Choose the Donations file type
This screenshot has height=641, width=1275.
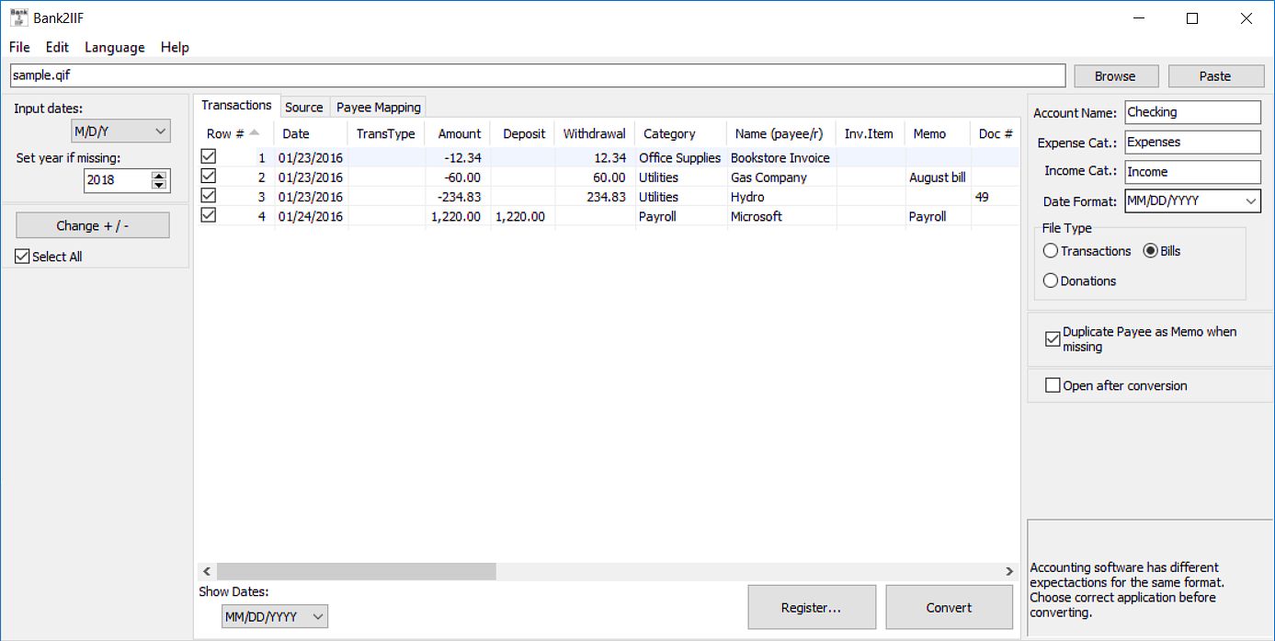point(1051,280)
